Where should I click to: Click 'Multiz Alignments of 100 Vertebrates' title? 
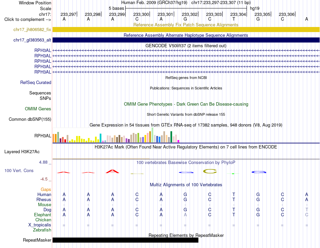(x=186, y=185)
